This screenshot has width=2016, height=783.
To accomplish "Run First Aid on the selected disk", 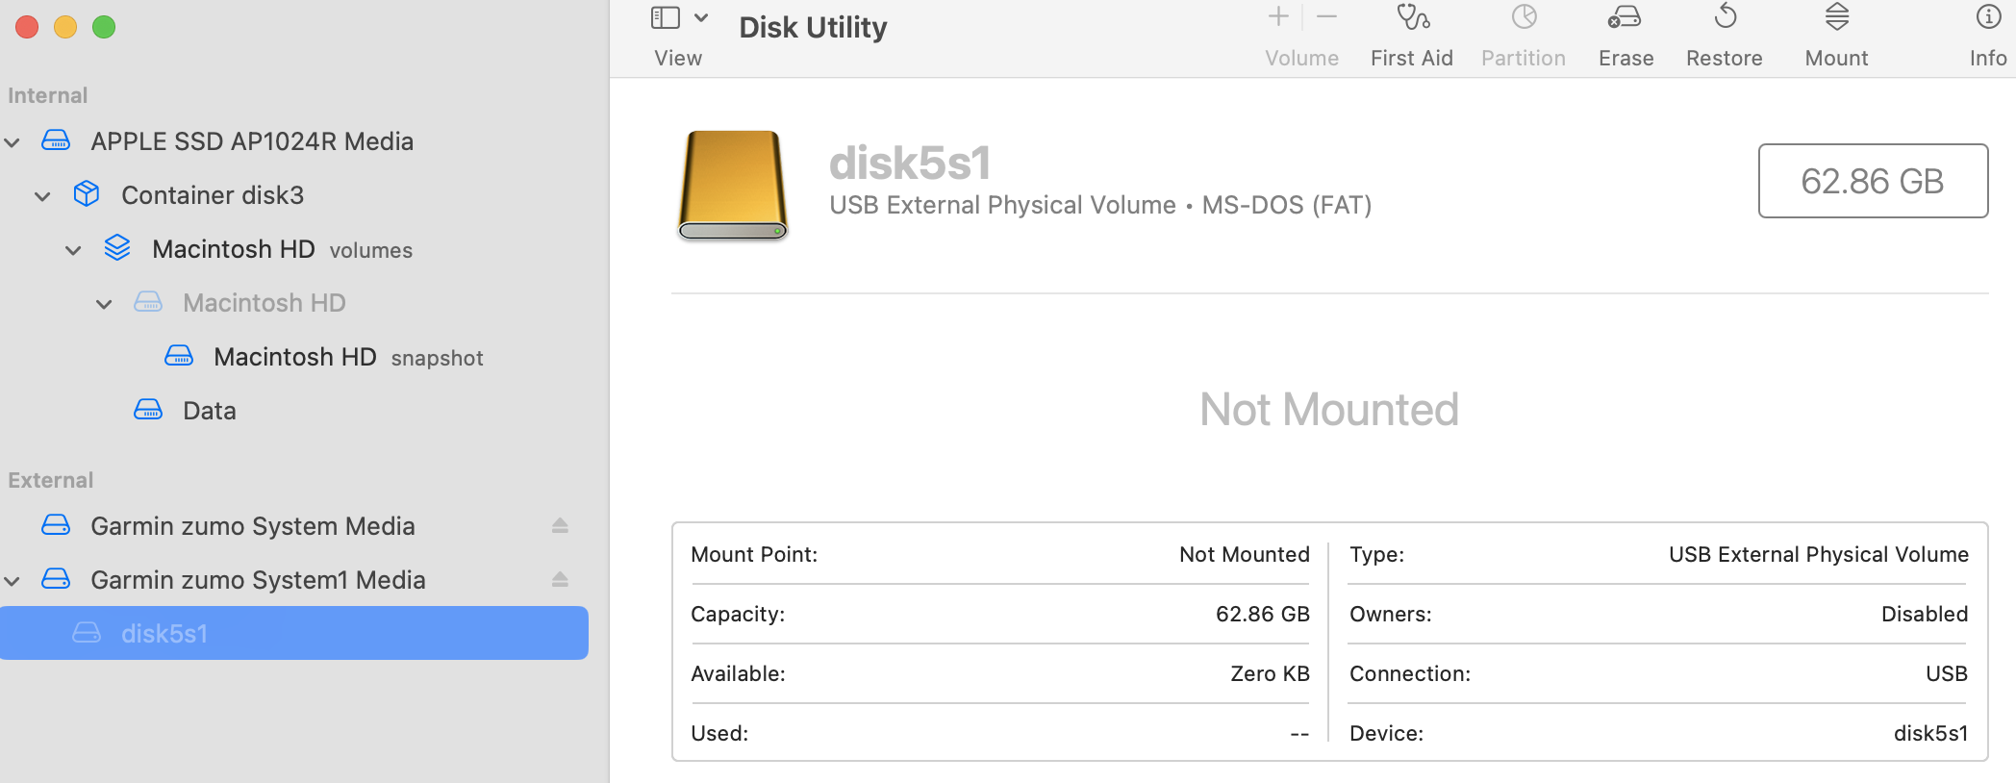I will click(1412, 18).
